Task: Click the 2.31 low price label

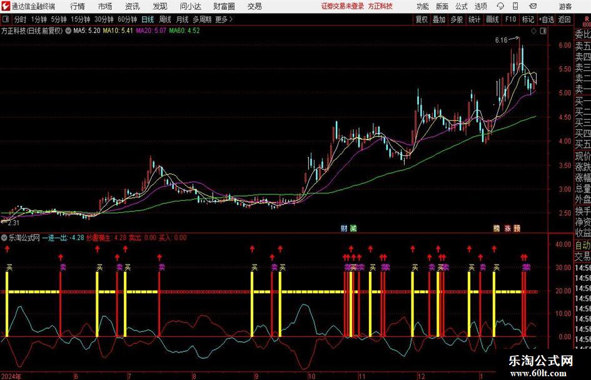Action: [x=13, y=223]
